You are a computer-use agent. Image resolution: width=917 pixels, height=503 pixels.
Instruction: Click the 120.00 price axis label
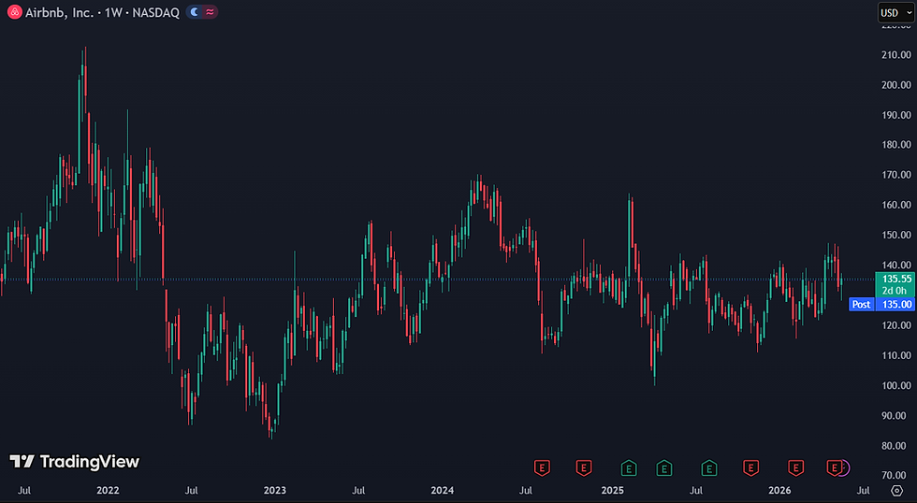tap(896, 325)
